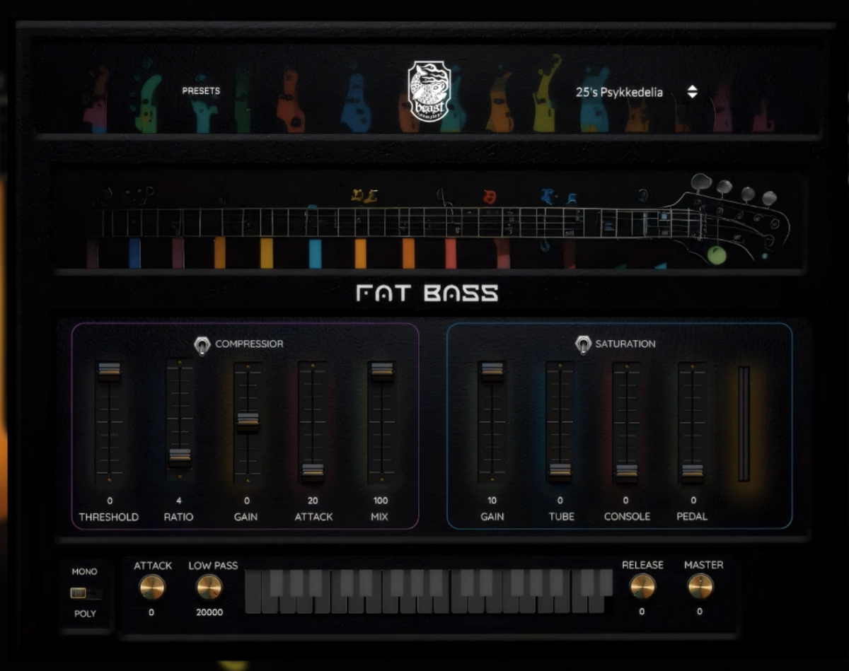
Task: Open the preset up/down arrow selector
Action: (x=692, y=92)
